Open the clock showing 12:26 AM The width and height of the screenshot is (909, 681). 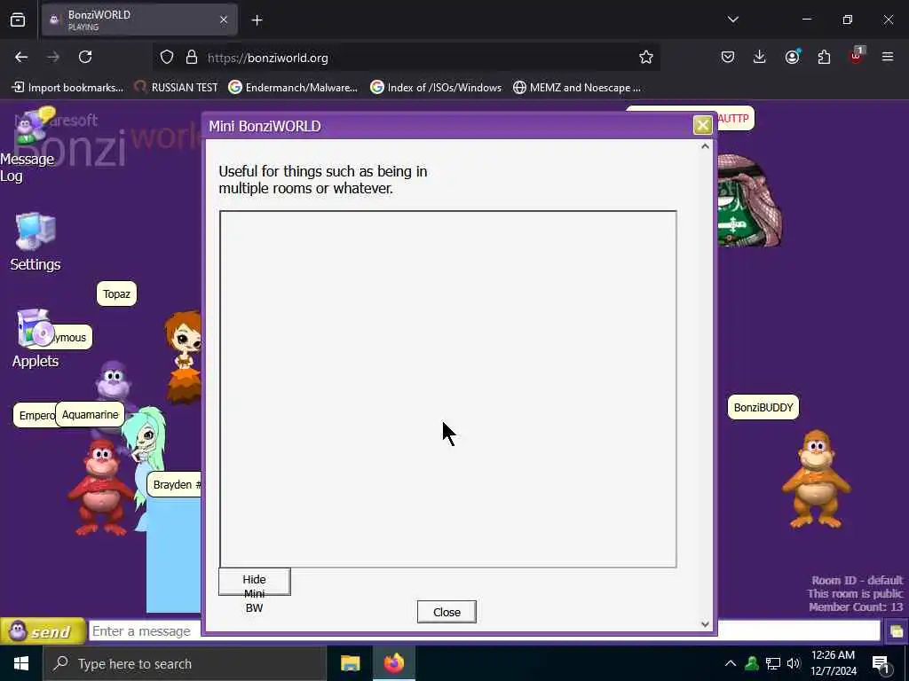tap(833, 663)
